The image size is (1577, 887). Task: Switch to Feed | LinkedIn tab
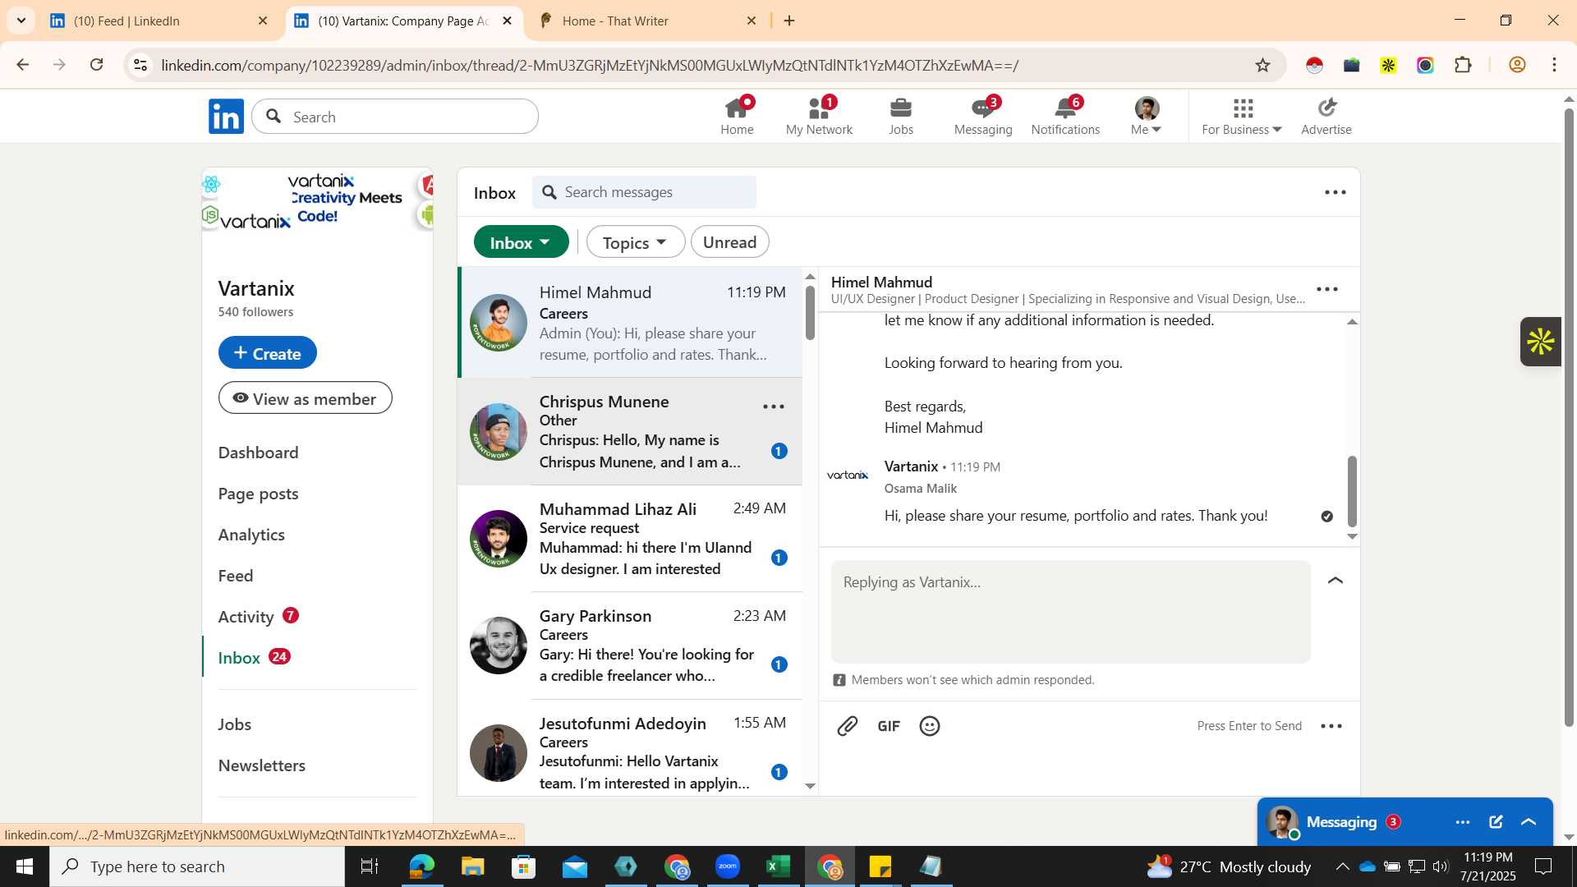point(159,21)
